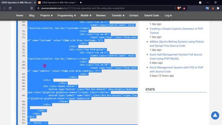The image size is (222, 125).
Task: Open the extensions puzzle piece icon
Action: (218, 8)
